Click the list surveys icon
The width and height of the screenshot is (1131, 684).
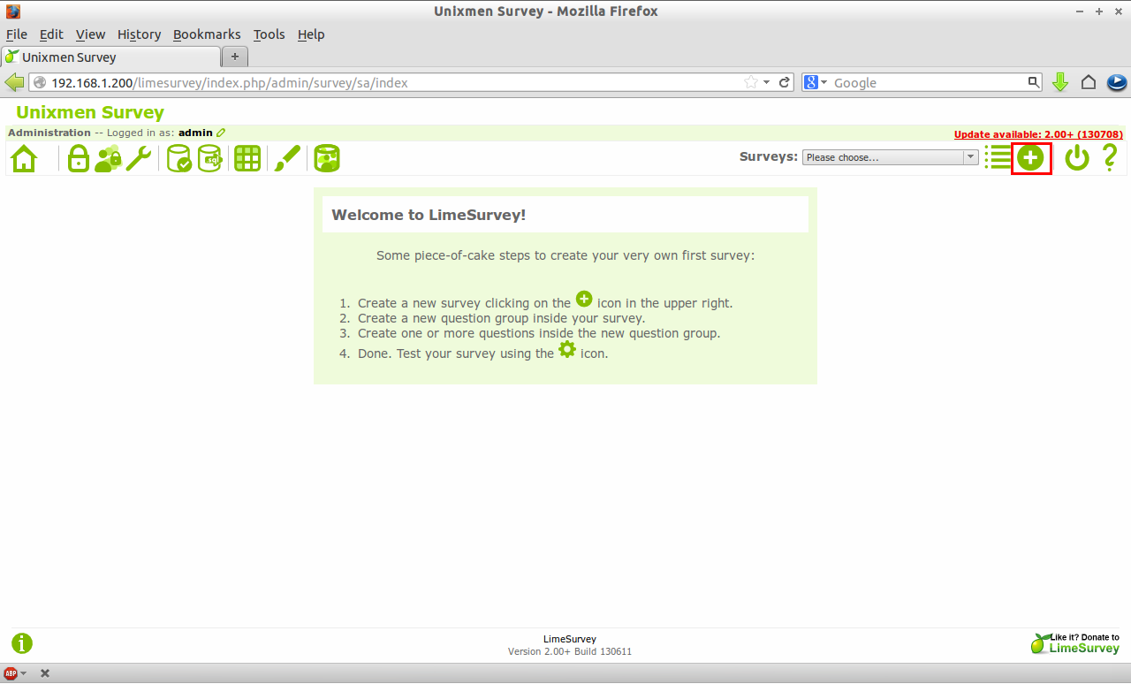998,158
